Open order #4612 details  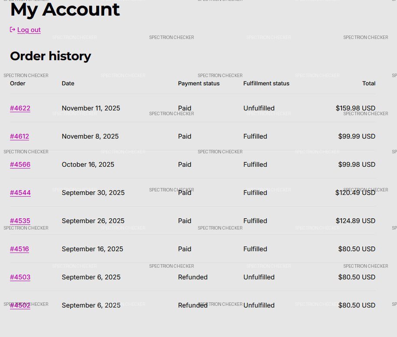pyautogui.click(x=20, y=136)
